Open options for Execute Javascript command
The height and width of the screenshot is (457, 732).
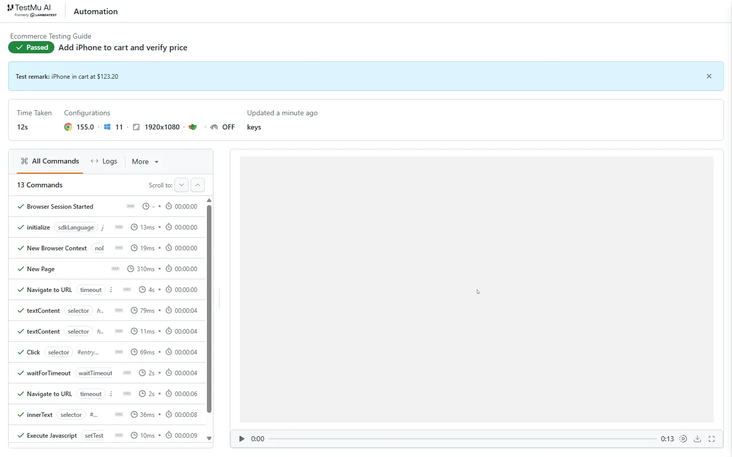(119, 435)
